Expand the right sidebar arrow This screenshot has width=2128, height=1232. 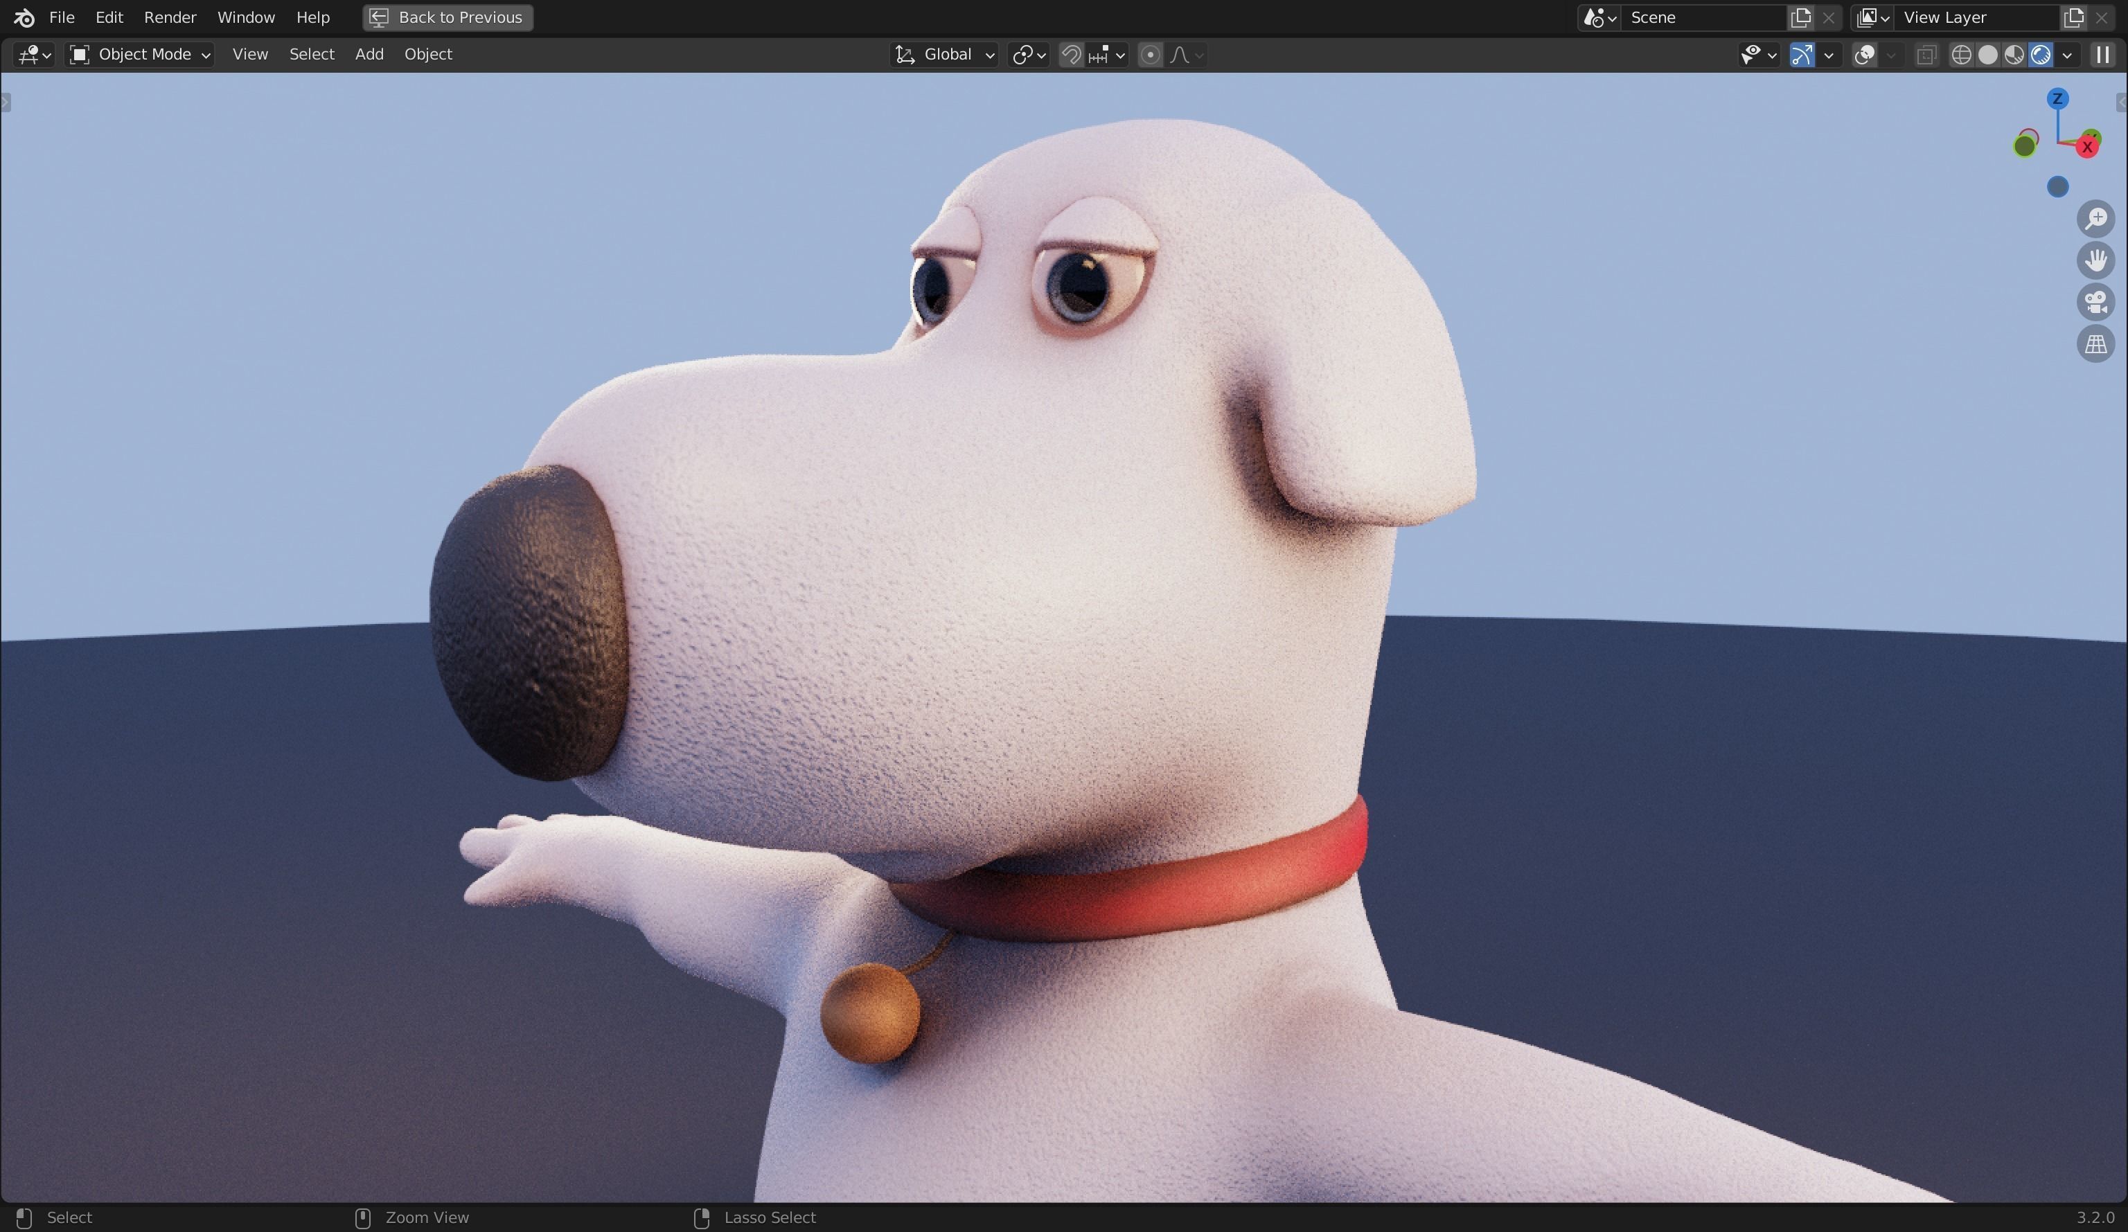[2122, 102]
